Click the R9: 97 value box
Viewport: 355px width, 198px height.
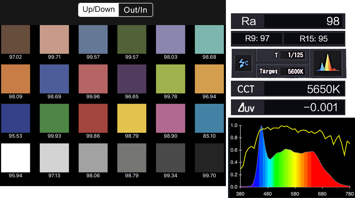257,38
